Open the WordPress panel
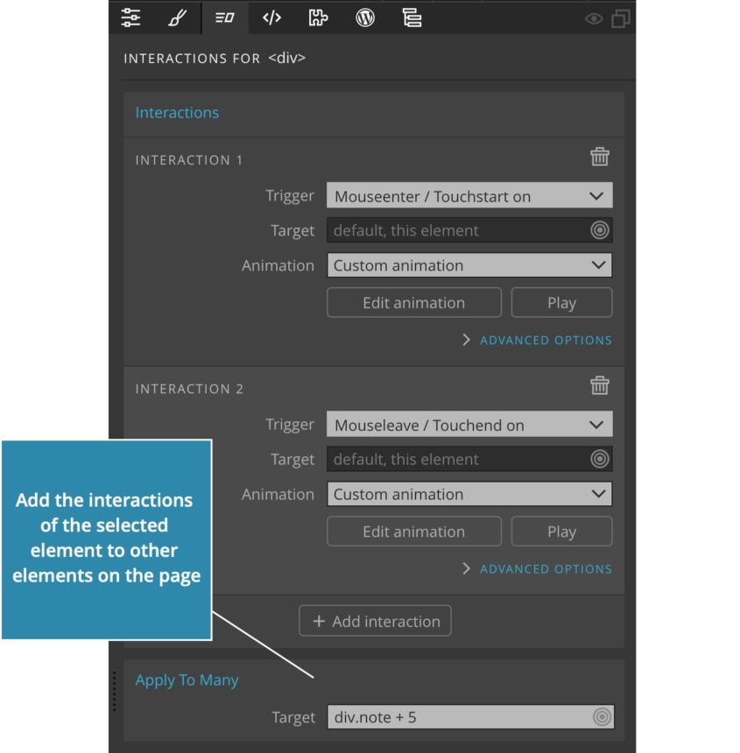 [x=365, y=18]
